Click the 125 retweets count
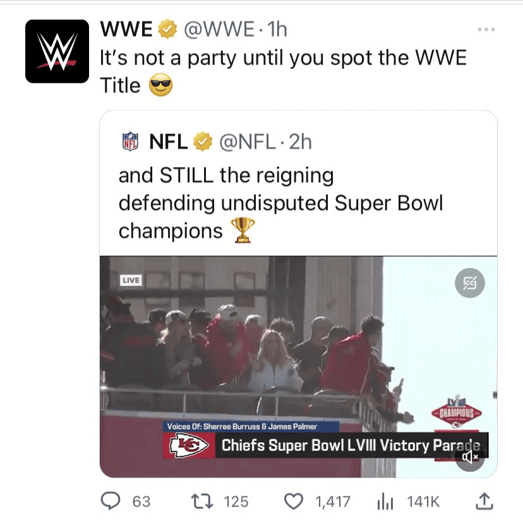523x528 pixels. pos(236,501)
